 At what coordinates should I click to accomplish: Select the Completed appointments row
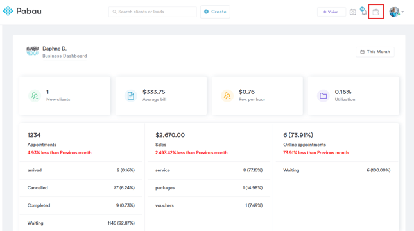[x=81, y=205]
